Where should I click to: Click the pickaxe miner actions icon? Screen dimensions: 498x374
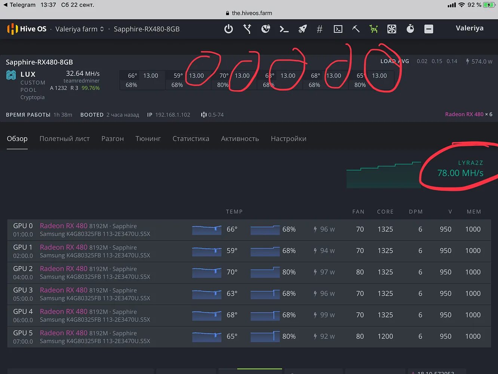pos(356,29)
